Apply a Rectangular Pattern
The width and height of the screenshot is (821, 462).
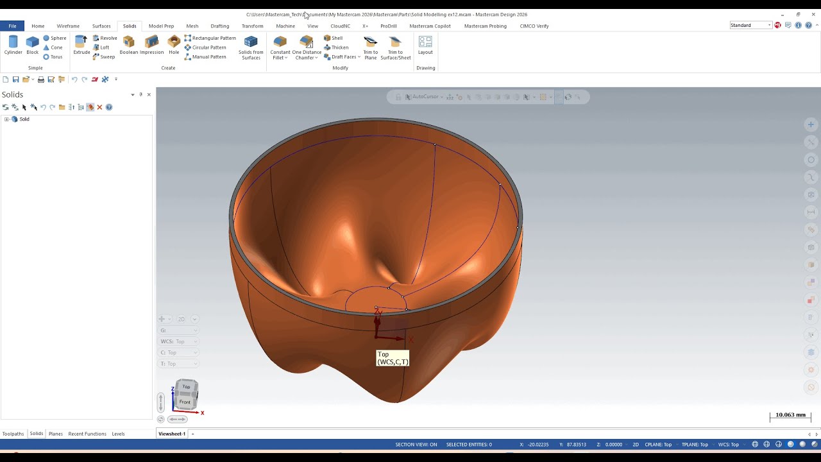tap(210, 38)
